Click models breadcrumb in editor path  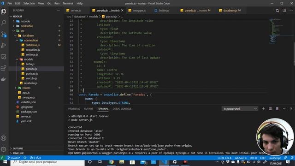coord(93,17)
